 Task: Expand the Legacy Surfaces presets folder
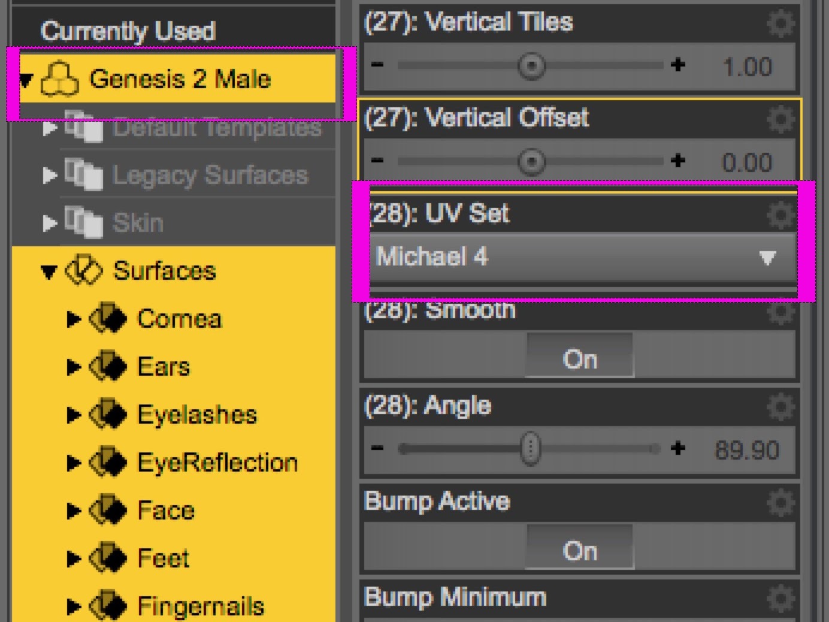(50, 175)
